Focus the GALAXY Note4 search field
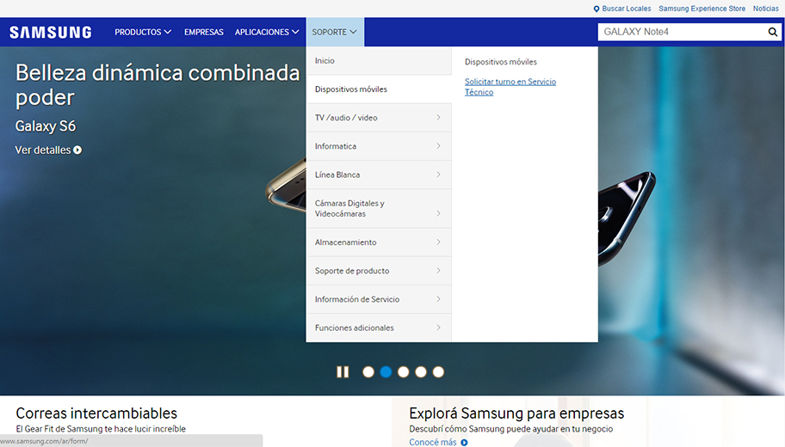Screen dimensions: 785x447 point(681,32)
